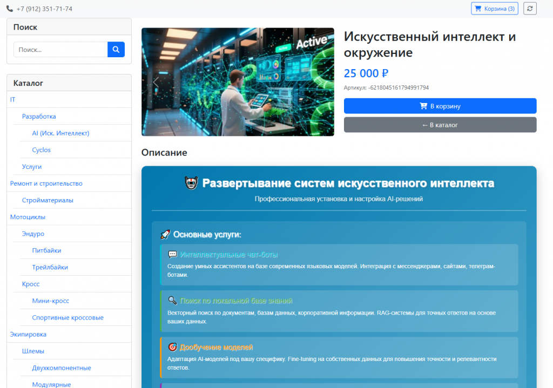553x388 pixels.
Task: Go back via ← В каталог button
Action: coord(440,125)
